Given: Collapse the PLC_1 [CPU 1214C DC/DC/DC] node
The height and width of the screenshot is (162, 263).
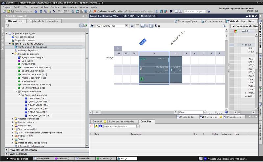Looking at the screenshot, I should pyautogui.click(x=10, y=44).
